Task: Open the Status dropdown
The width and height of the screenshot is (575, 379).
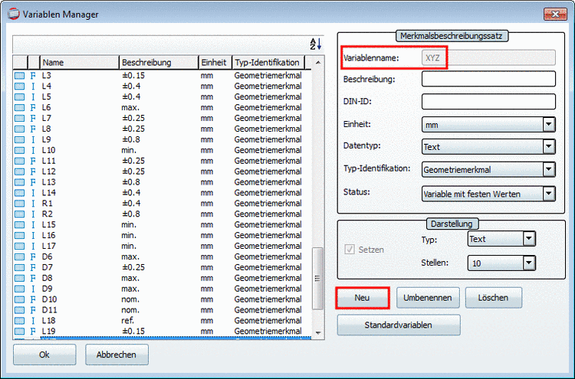Action: click(549, 194)
